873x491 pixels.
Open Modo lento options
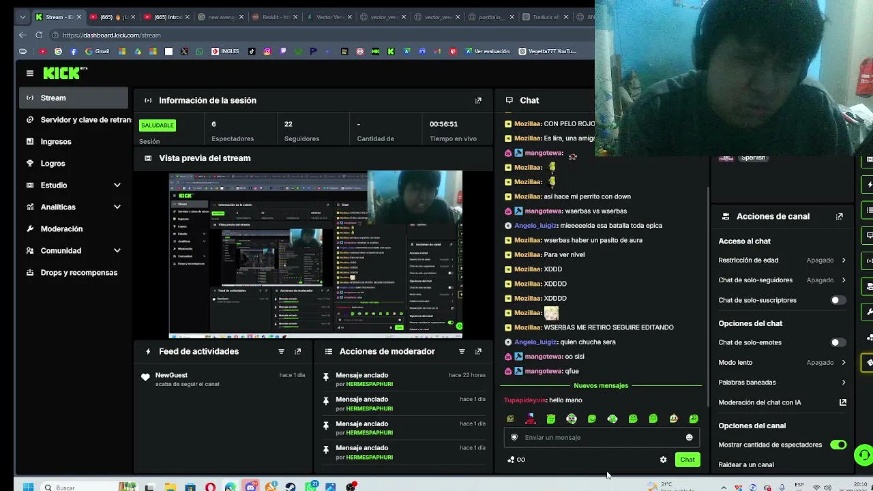click(782, 362)
